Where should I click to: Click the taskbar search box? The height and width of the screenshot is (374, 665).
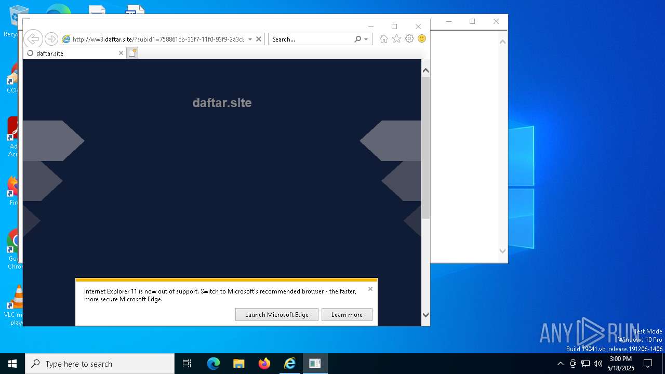click(x=100, y=364)
